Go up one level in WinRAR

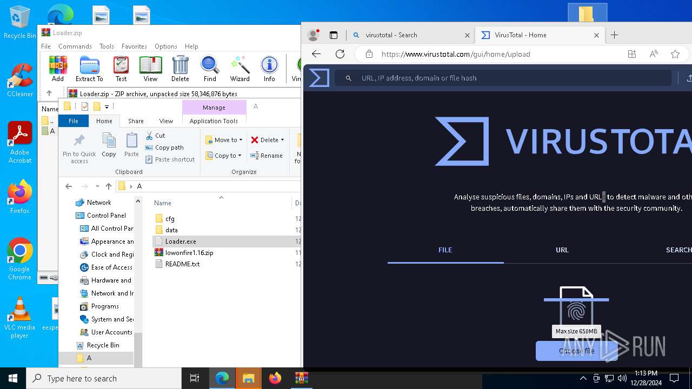(49, 93)
